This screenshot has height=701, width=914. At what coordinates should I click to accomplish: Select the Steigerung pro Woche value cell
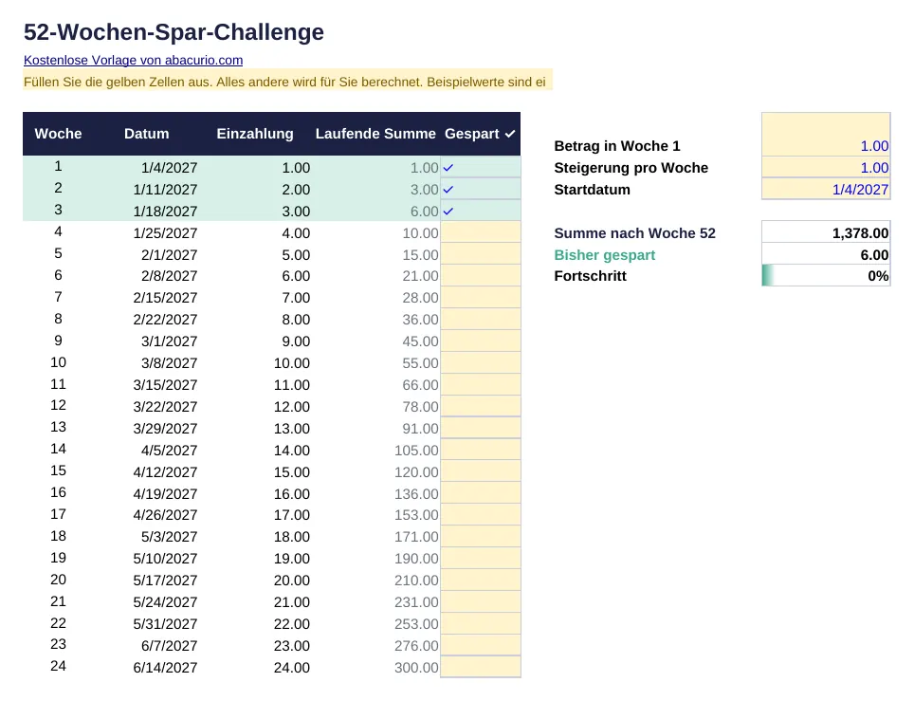826,167
